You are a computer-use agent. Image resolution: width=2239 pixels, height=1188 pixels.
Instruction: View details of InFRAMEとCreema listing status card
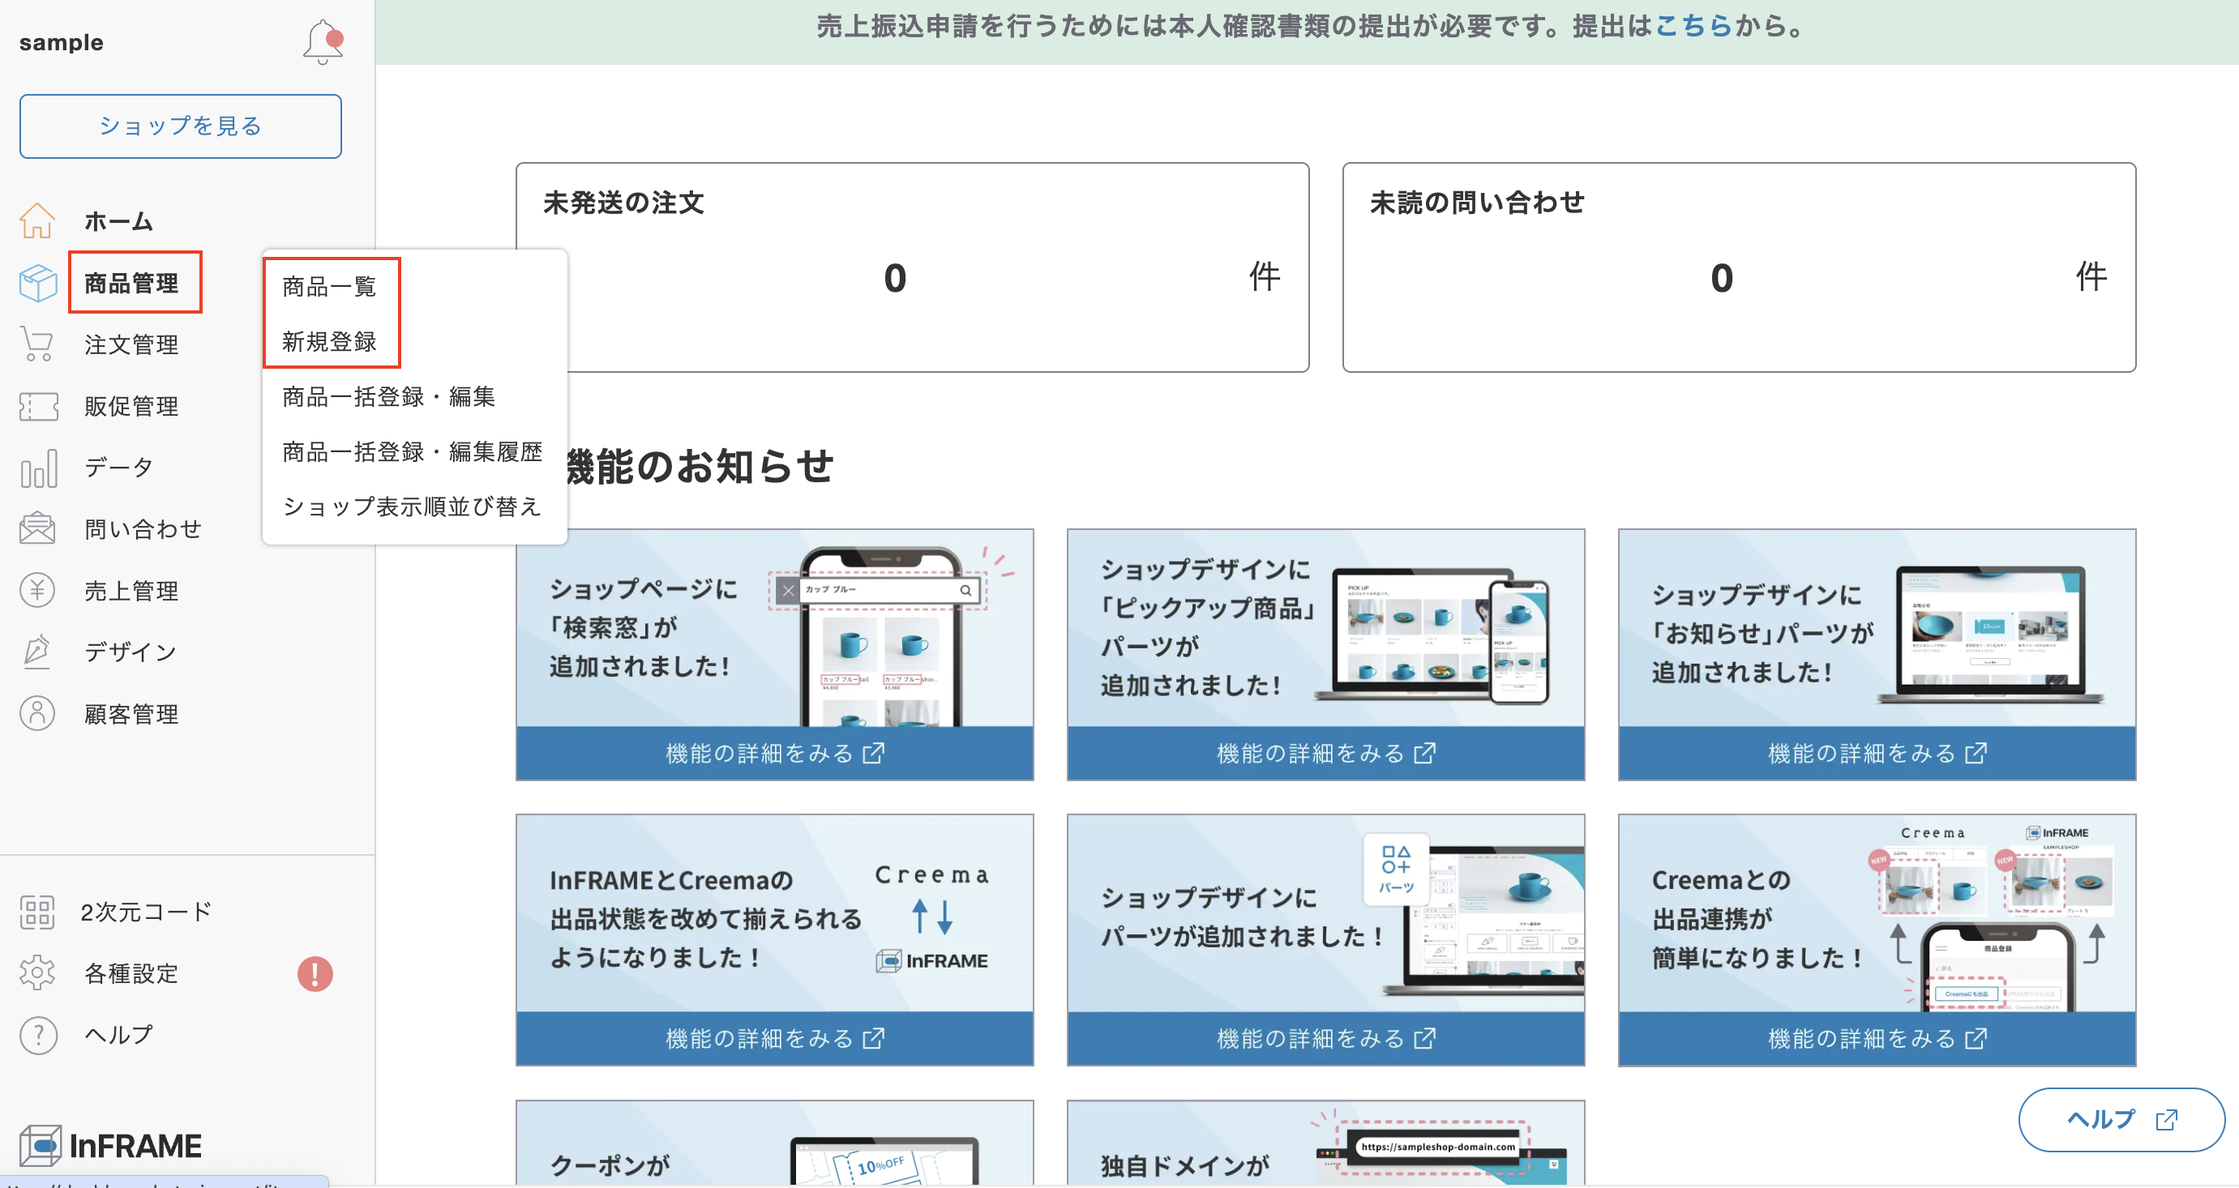point(774,1037)
